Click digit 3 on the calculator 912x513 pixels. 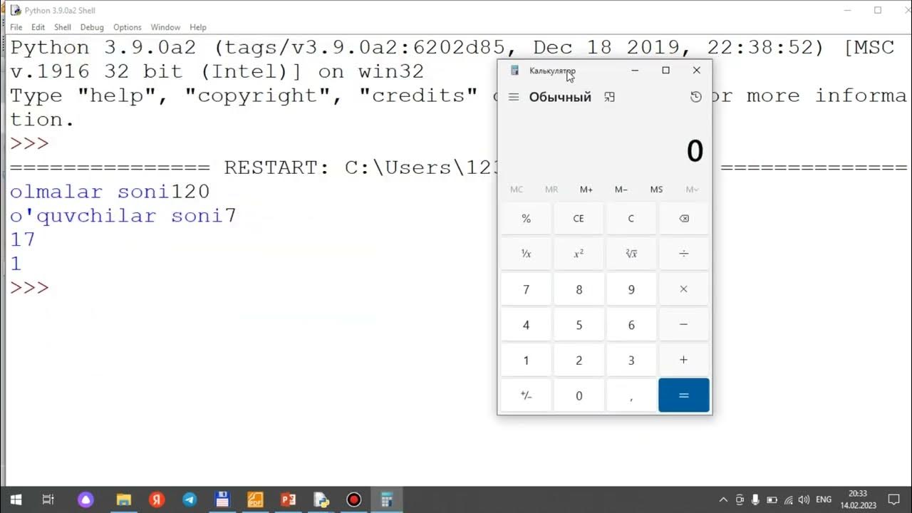(631, 360)
